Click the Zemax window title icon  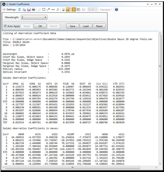tap(4, 4)
